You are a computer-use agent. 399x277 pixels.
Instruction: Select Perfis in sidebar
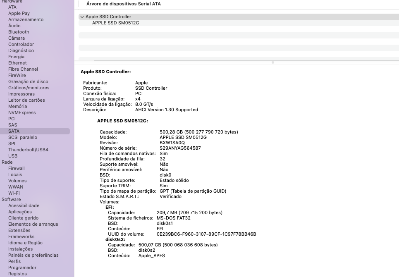point(14,261)
